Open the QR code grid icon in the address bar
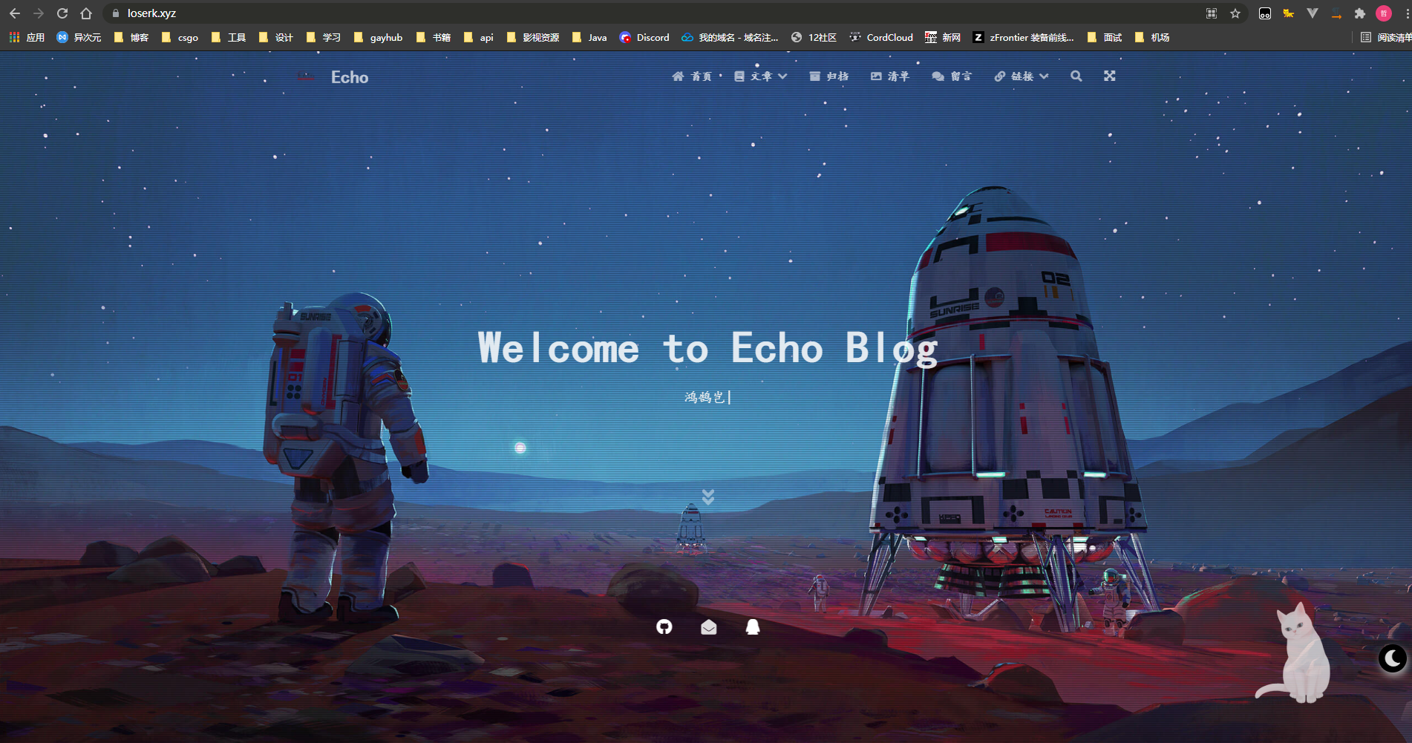 click(1212, 13)
